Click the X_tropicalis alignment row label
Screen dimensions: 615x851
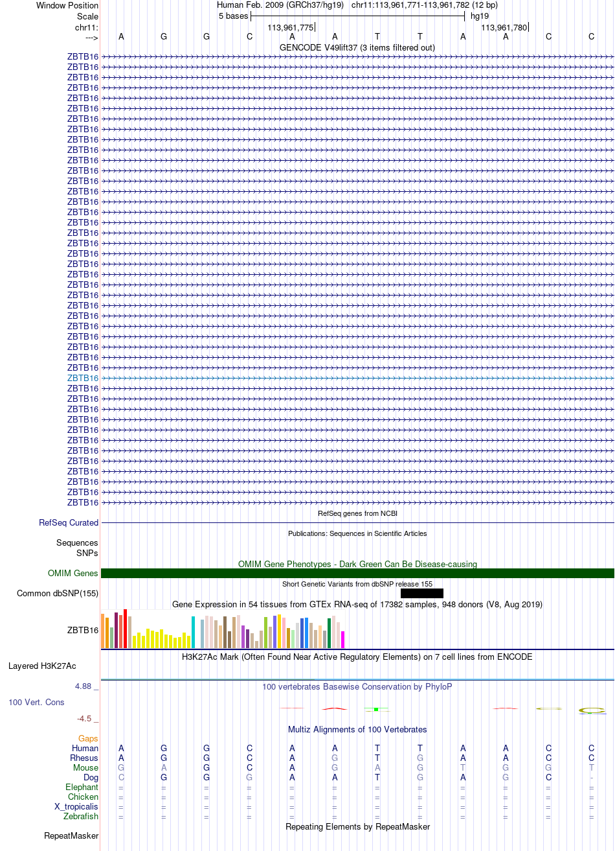76,806
